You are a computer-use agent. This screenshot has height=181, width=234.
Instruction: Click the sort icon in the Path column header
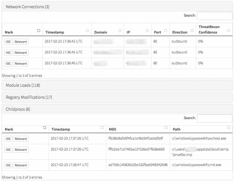point(229,128)
